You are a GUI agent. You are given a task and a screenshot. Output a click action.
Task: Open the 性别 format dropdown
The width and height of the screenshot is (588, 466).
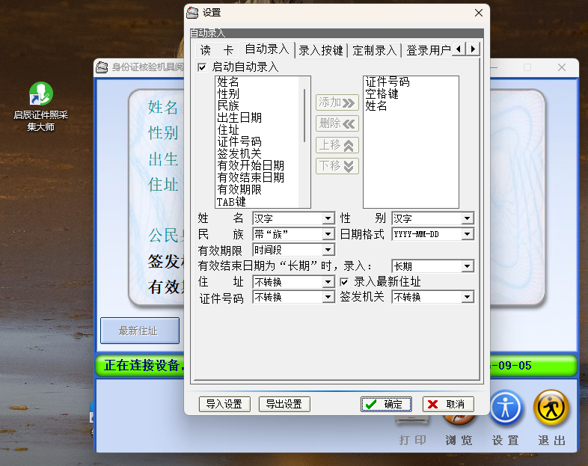coord(468,218)
